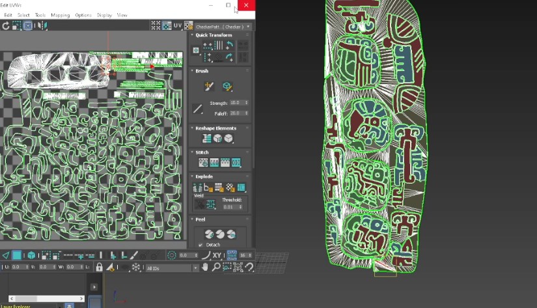
Task: Click the Break icon in Explode
Action: (197, 188)
